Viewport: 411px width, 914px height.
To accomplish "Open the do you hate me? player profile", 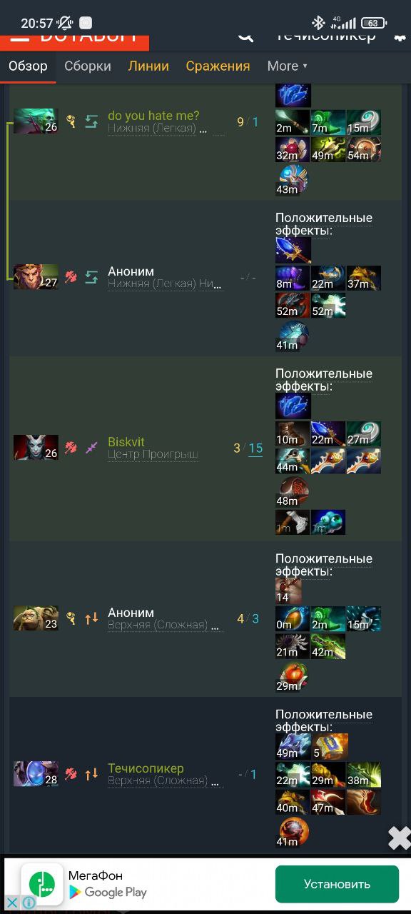I will [153, 116].
